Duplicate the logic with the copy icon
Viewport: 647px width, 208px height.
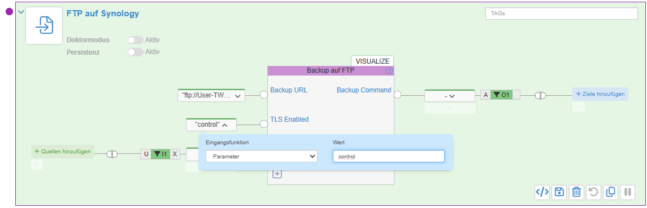tap(610, 192)
